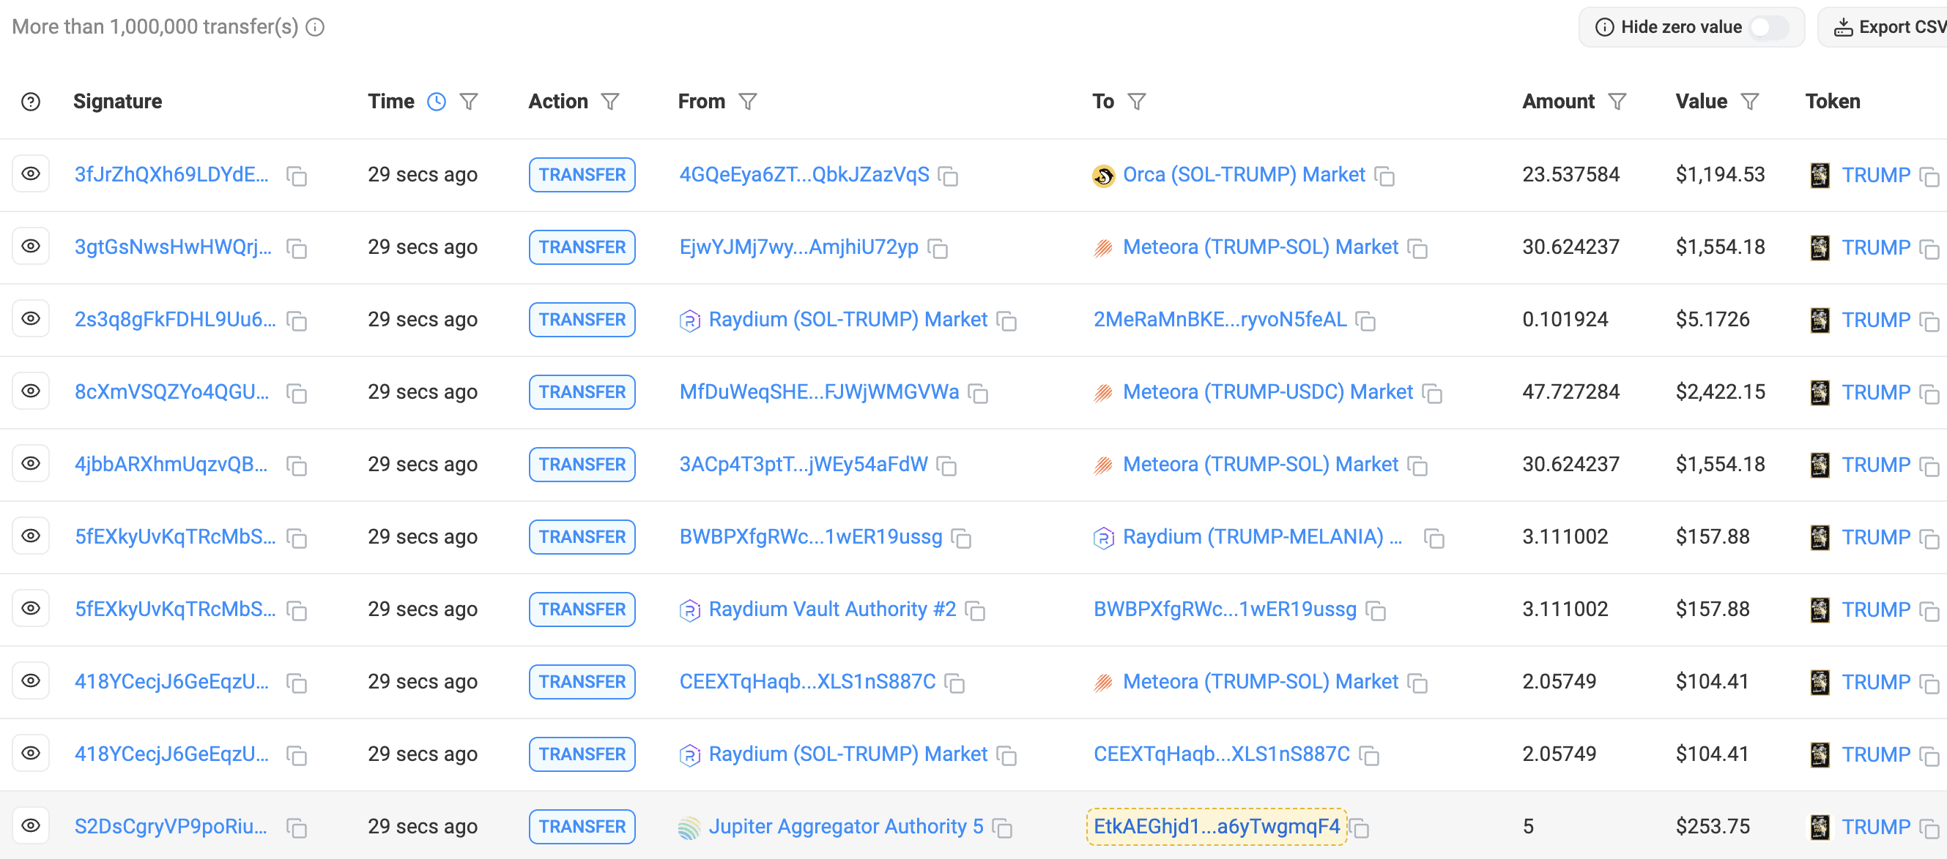The image size is (1947, 859).
Task: Copy the 3fJrZhQXh69LDYdE signature
Action: click(x=297, y=176)
